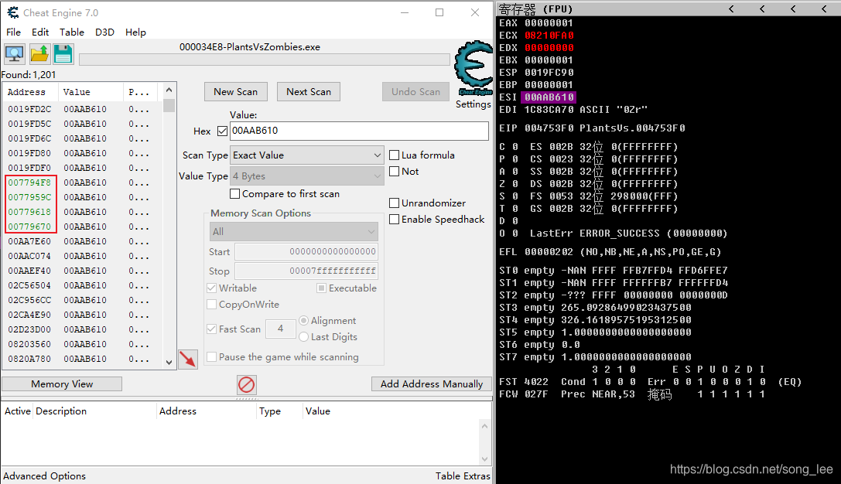Click ECX register value 08210FA0
Screen dimensions: 841x484
pos(549,36)
